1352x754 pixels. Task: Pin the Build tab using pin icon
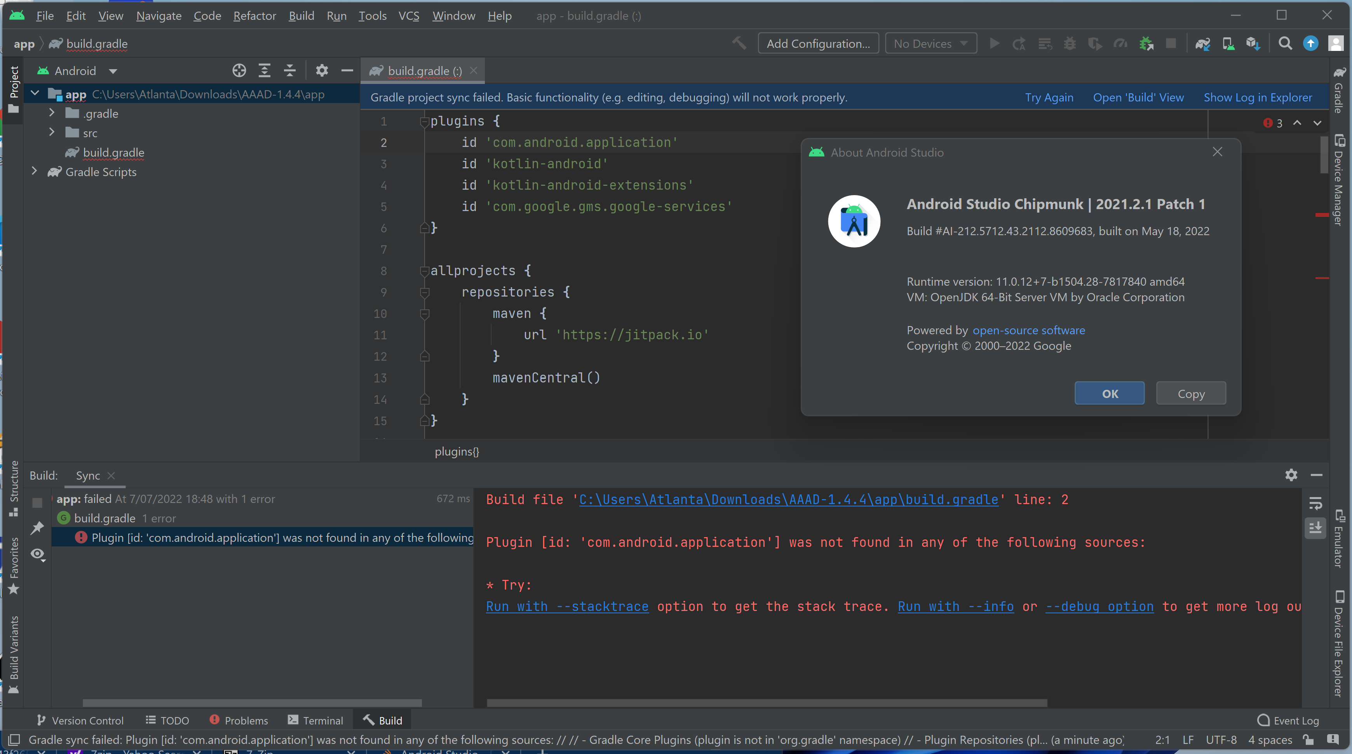coord(37,528)
